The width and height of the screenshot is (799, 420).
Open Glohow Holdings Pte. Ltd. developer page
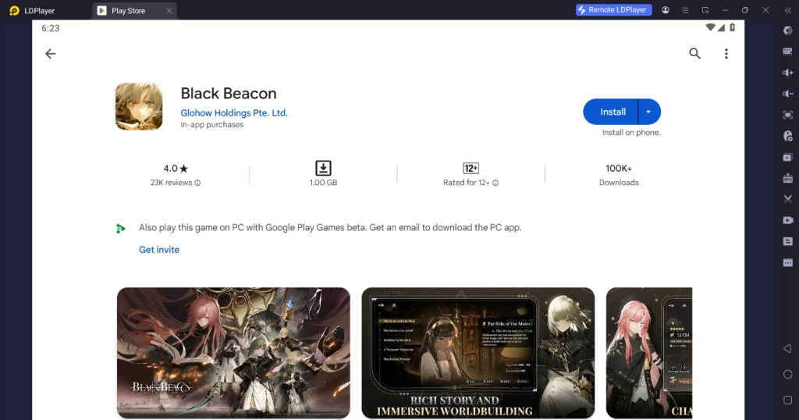point(234,112)
